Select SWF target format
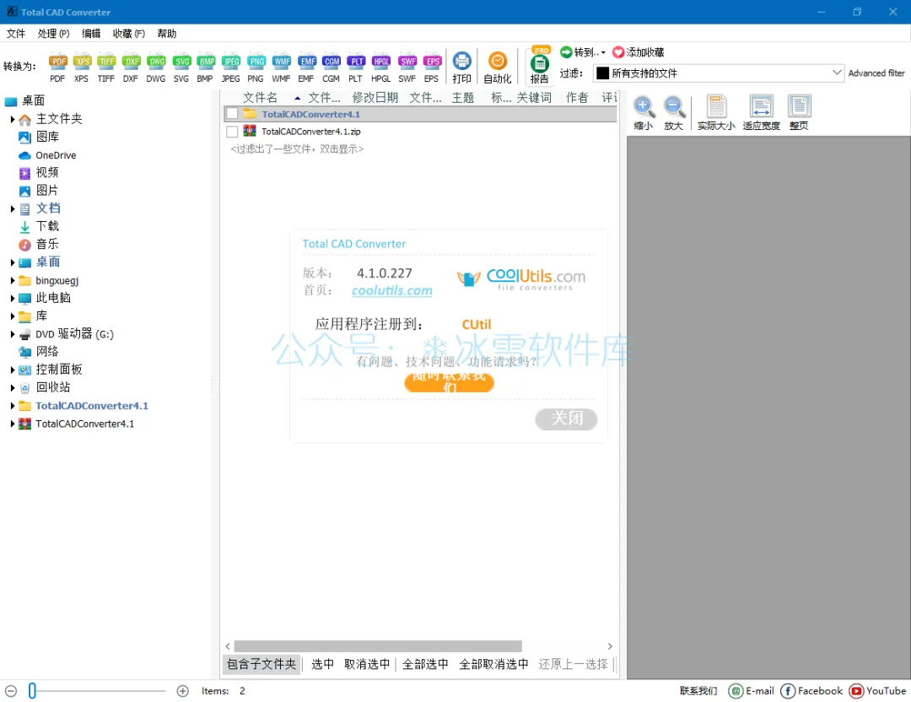The width and height of the screenshot is (911, 702). (407, 67)
